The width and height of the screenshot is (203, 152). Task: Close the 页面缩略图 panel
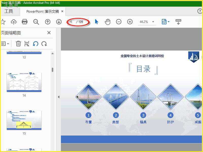tap(49, 33)
